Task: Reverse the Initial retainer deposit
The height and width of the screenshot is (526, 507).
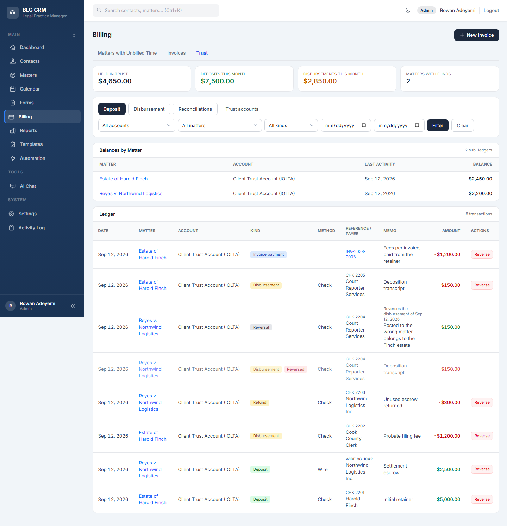Action: (482, 500)
